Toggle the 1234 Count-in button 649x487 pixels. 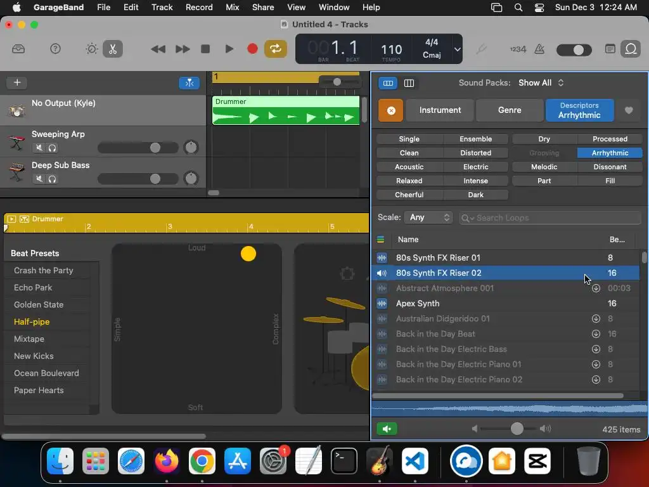click(x=518, y=49)
